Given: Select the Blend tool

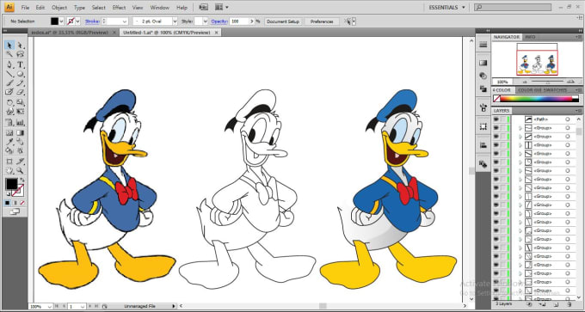Looking at the screenshot, I should coord(20,142).
